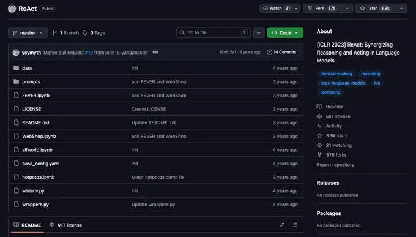Open 'Create LICENSE' commit message
416x237 pixels.
(x=149, y=109)
